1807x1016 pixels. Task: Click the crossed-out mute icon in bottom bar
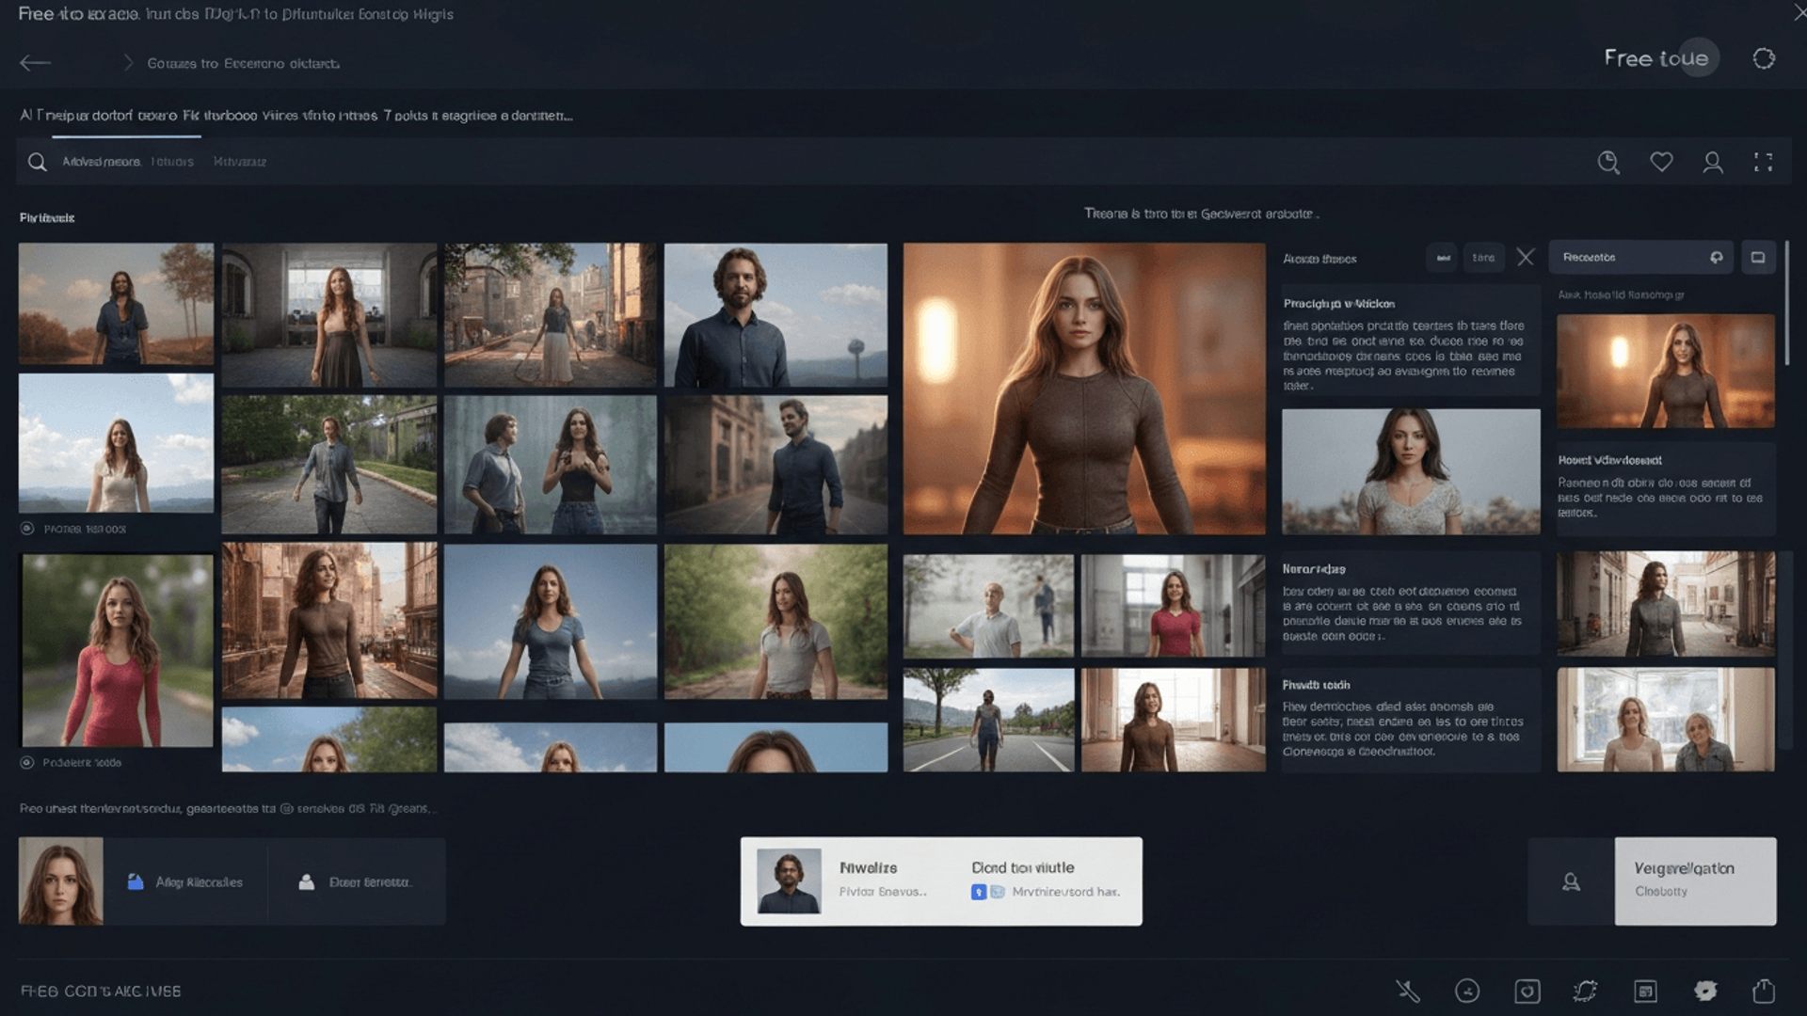click(1408, 991)
